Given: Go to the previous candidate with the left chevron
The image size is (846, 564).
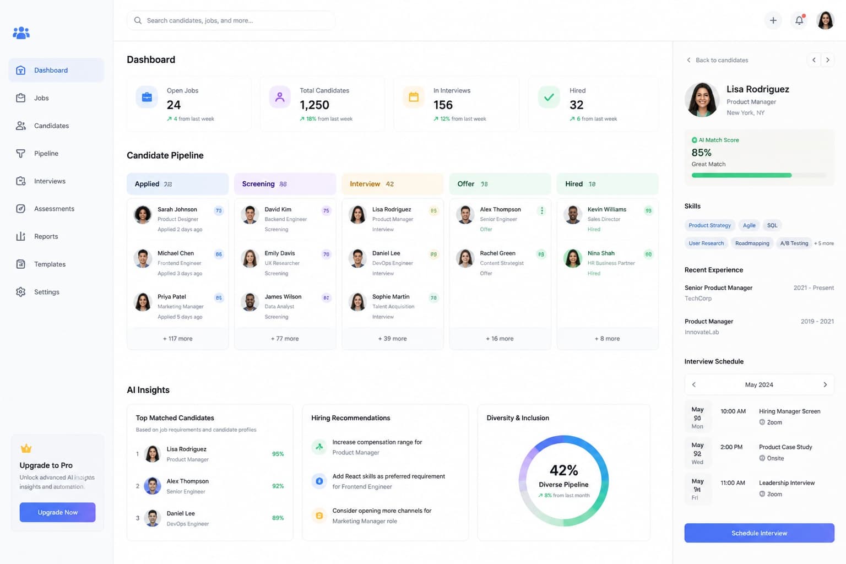Looking at the screenshot, I should pos(814,60).
